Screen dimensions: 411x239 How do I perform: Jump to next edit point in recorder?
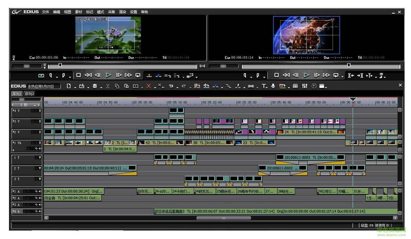pyautogui.click(x=360, y=76)
